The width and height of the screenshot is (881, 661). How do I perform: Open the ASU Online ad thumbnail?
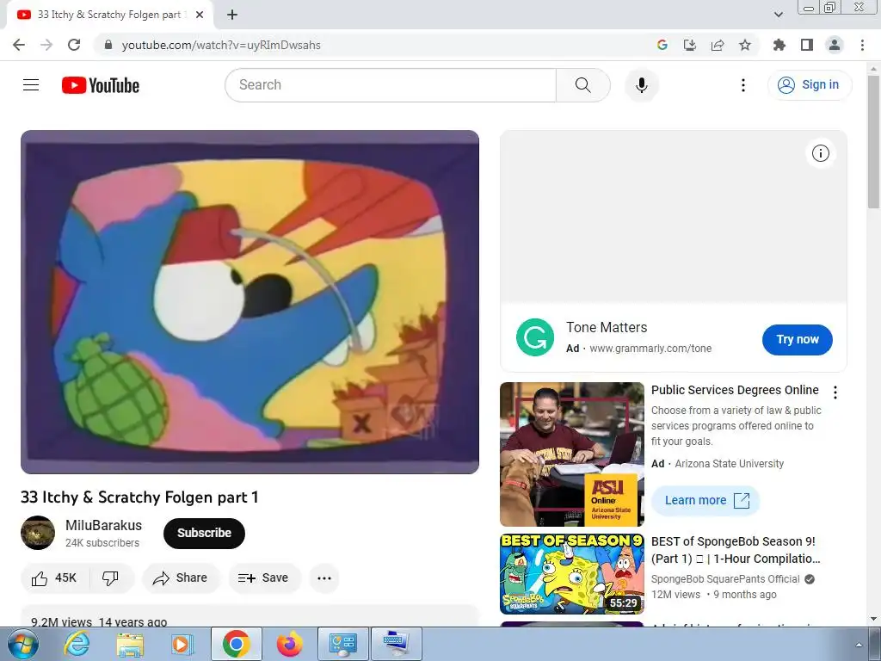[572, 454]
